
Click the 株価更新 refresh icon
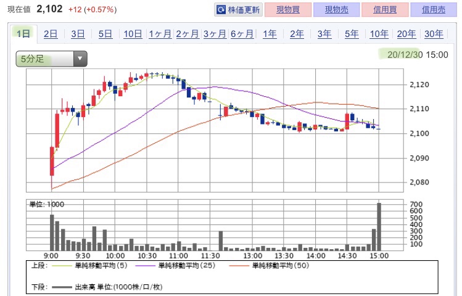221,10
